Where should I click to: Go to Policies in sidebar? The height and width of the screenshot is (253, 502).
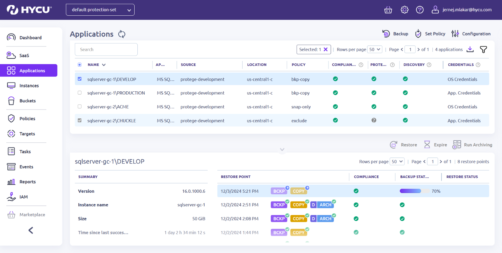tap(27, 119)
